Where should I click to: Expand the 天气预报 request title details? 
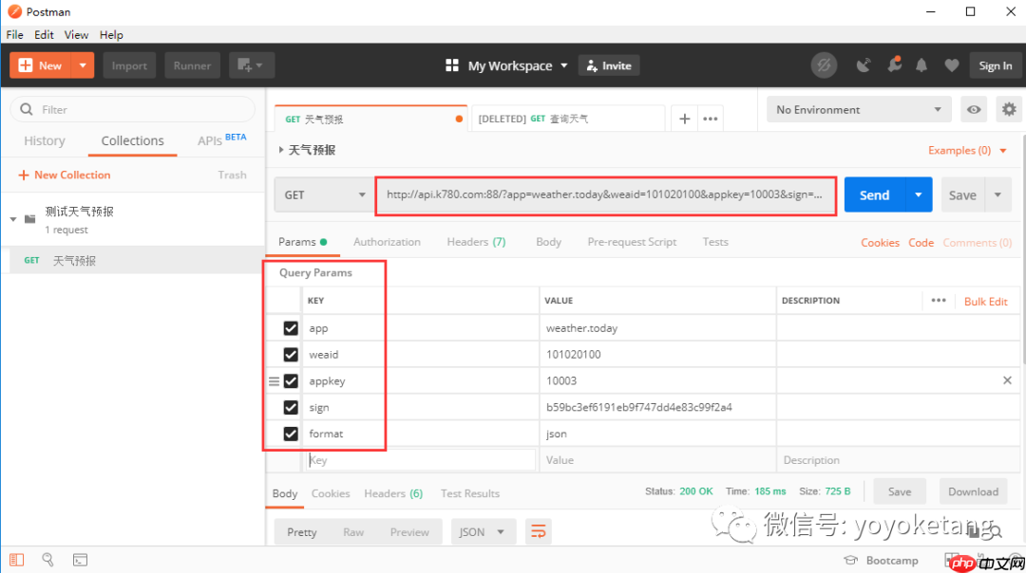click(x=281, y=150)
